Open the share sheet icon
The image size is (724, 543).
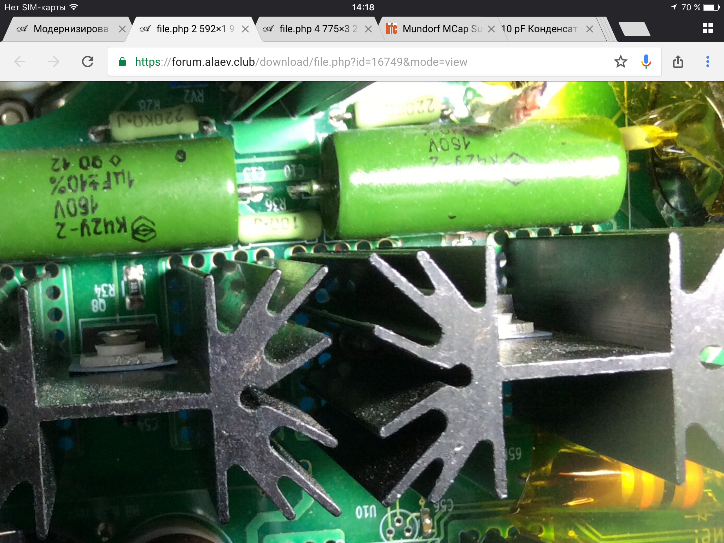coord(678,62)
